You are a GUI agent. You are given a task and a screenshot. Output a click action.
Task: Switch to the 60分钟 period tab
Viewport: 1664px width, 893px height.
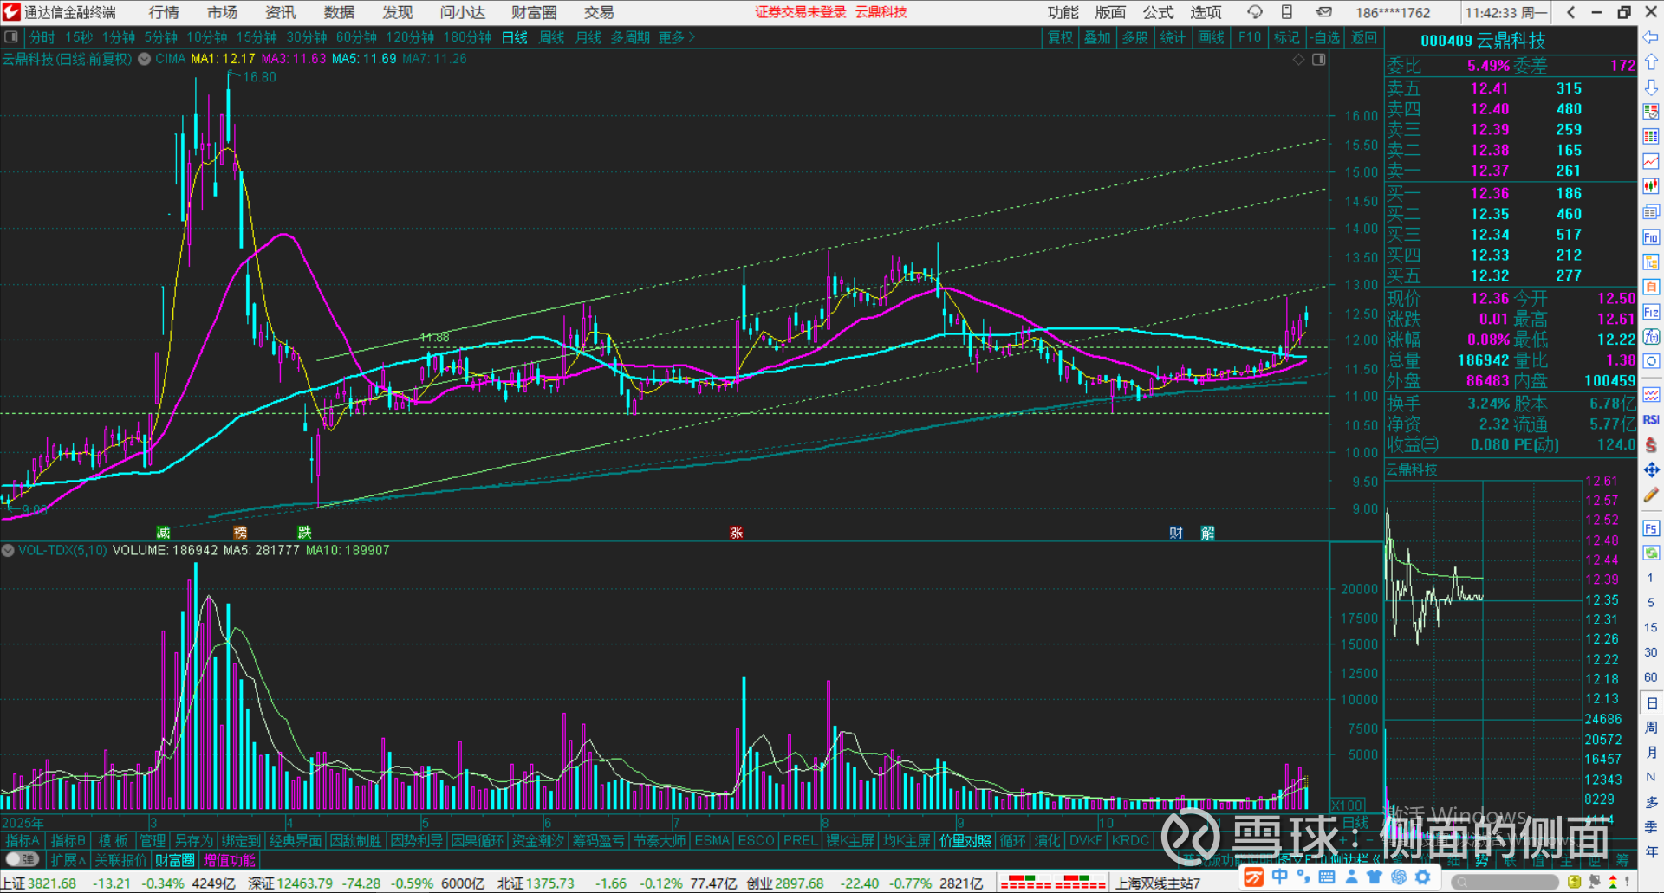(x=356, y=37)
